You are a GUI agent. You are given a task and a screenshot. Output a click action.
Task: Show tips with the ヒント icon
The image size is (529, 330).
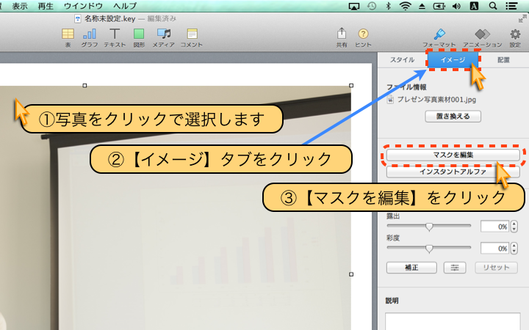363,37
